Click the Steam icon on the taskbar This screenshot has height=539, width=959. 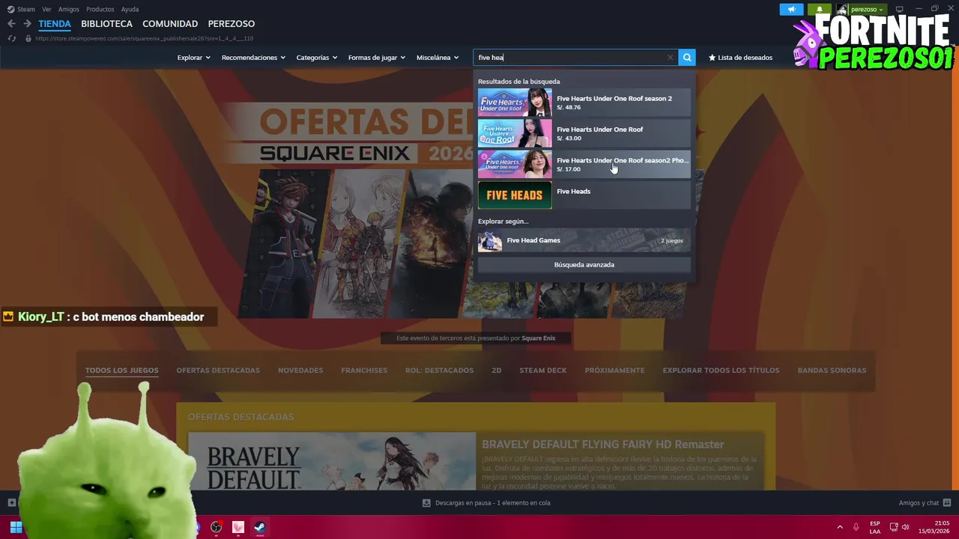click(x=259, y=527)
